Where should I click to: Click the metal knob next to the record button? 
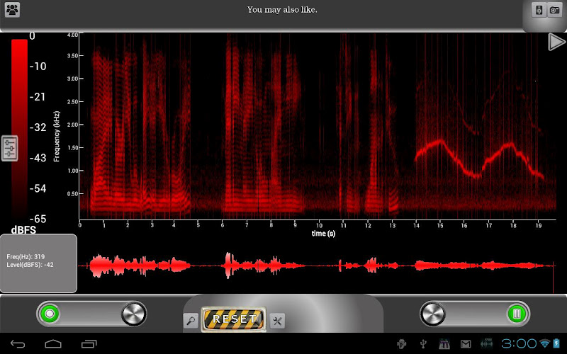pyautogui.click(x=134, y=314)
